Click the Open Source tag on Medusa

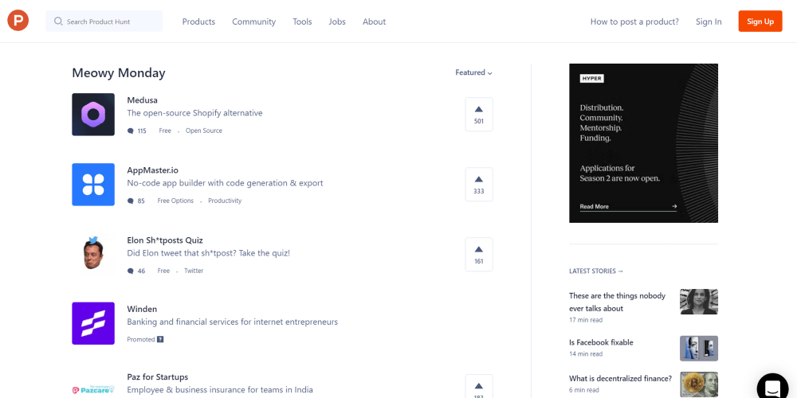204,131
